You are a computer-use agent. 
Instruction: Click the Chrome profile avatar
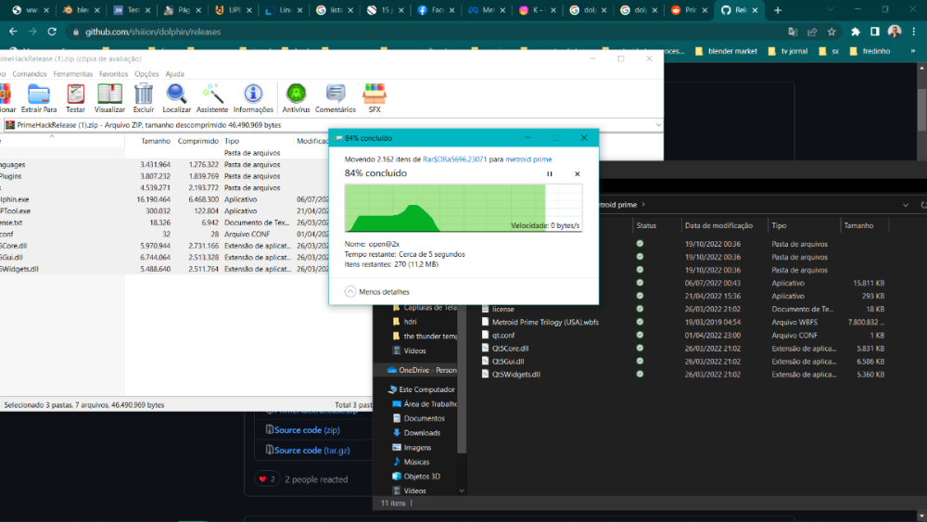pyautogui.click(x=895, y=32)
